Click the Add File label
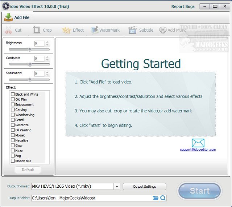232x207 pixels. [x=22, y=17]
